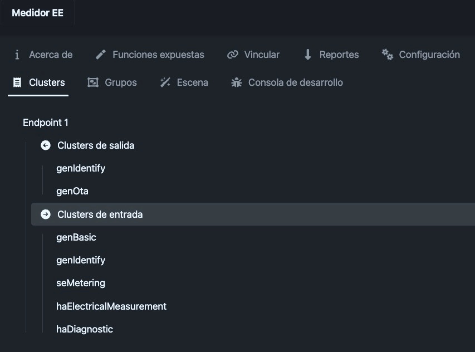Collapse the Clusters de entrada right-arrow node
475x352 pixels.
46,214
